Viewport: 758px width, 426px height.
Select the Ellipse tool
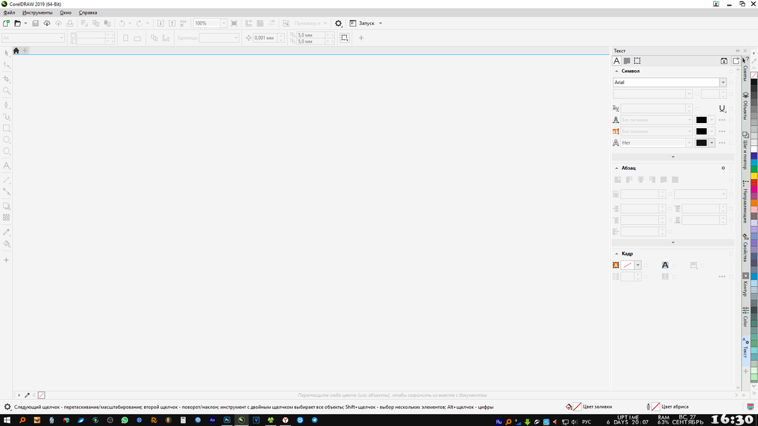pyautogui.click(x=6, y=139)
